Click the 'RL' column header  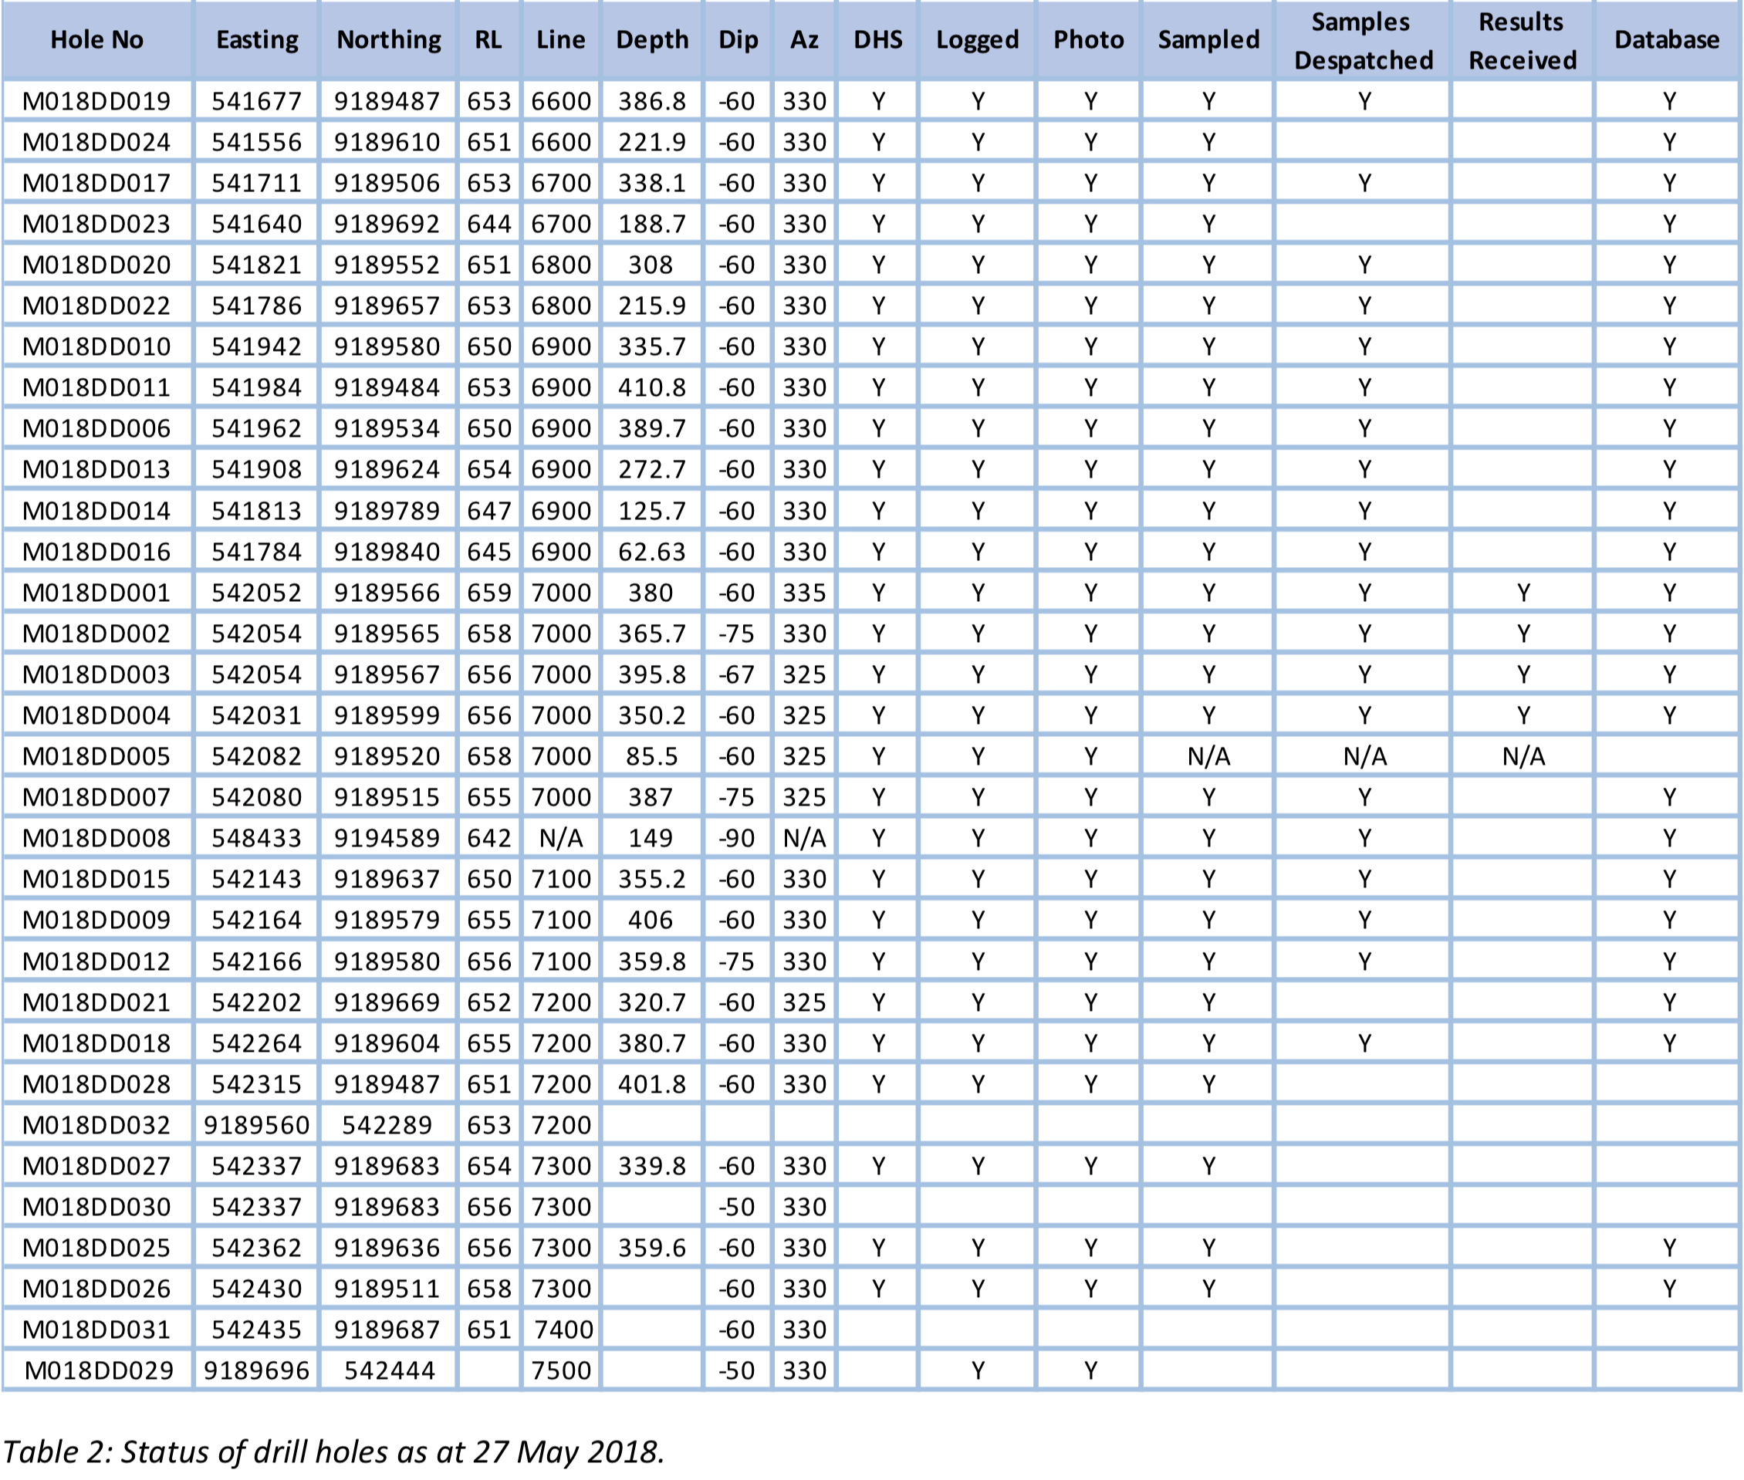488,39
